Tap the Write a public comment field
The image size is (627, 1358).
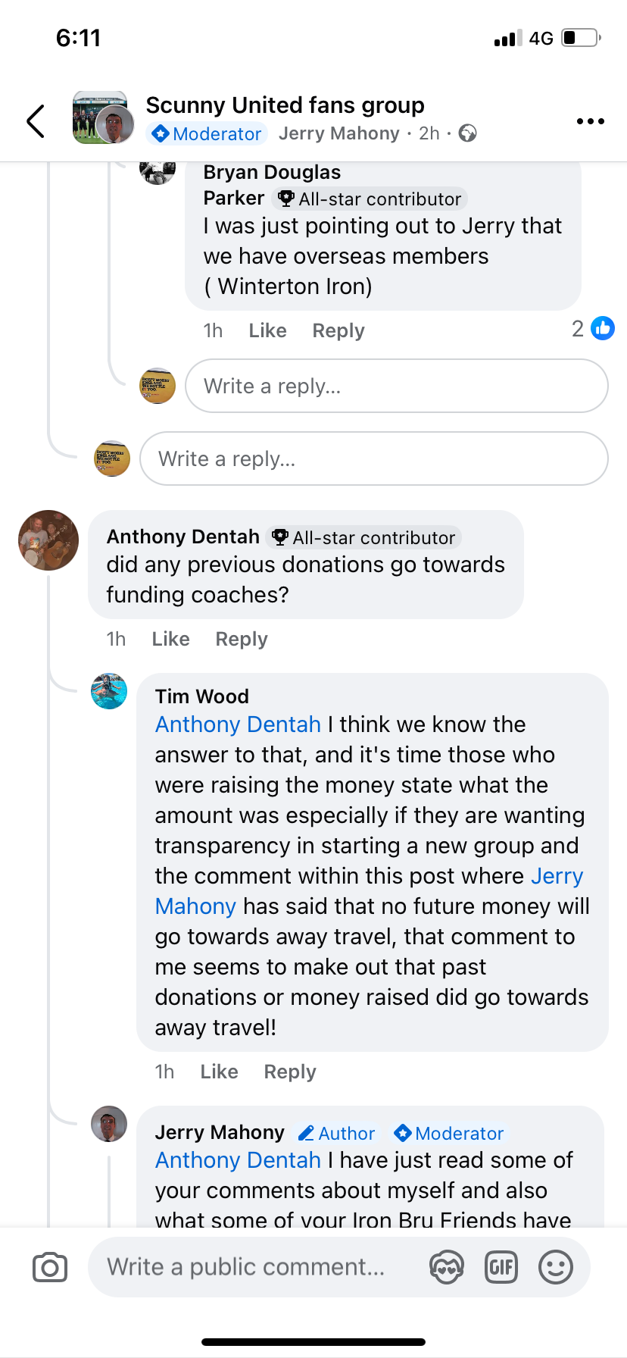tap(246, 1267)
